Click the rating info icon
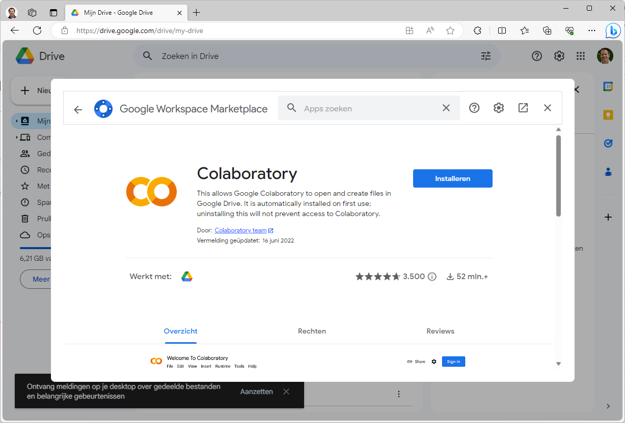Viewport: 625px width, 423px height. 432,277
